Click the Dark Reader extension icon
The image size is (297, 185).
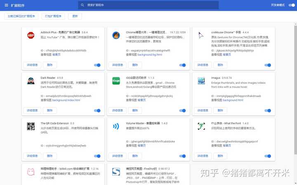(x=31, y=81)
